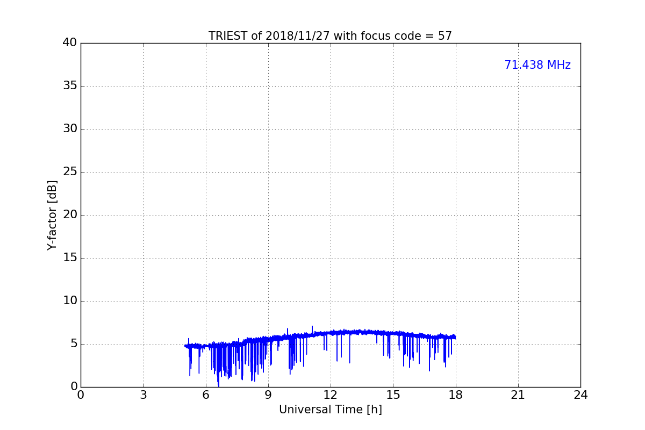Click x-axis tick label 3
Screen dimensions: 645x430
(x=143, y=395)
